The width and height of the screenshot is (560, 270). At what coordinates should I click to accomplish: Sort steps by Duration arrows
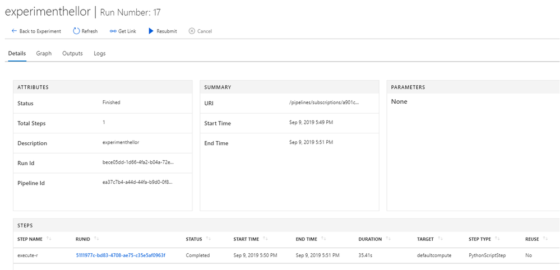pos(388,239)
